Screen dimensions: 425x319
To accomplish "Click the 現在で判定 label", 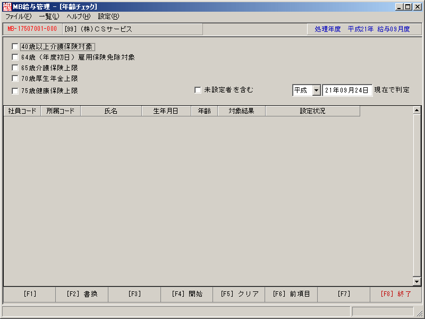I will pyautogui.click(x=392, y=90).
